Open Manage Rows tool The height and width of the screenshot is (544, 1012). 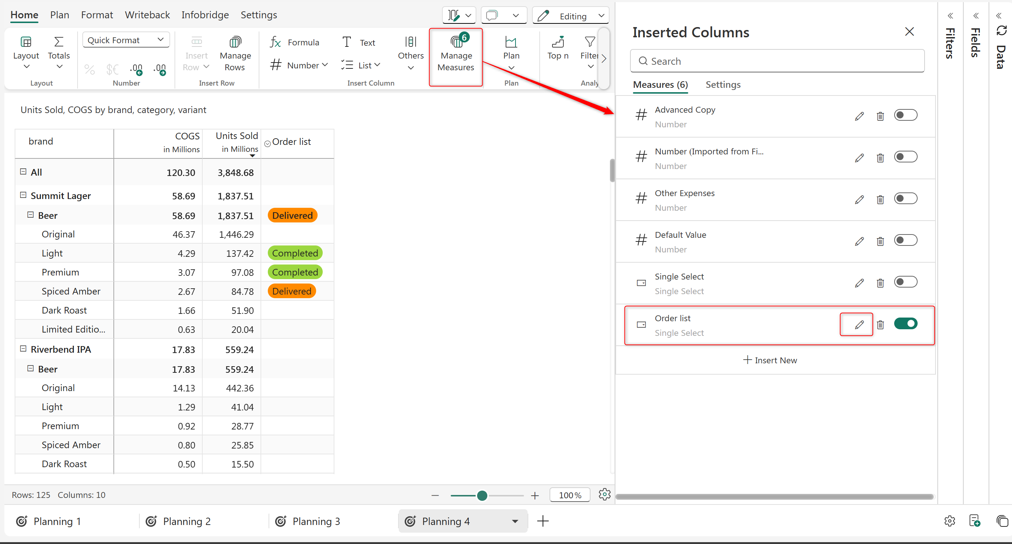point(235,55)
